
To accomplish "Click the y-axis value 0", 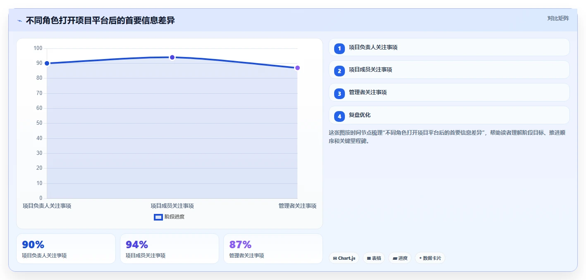I will click(x=41, y=198).
